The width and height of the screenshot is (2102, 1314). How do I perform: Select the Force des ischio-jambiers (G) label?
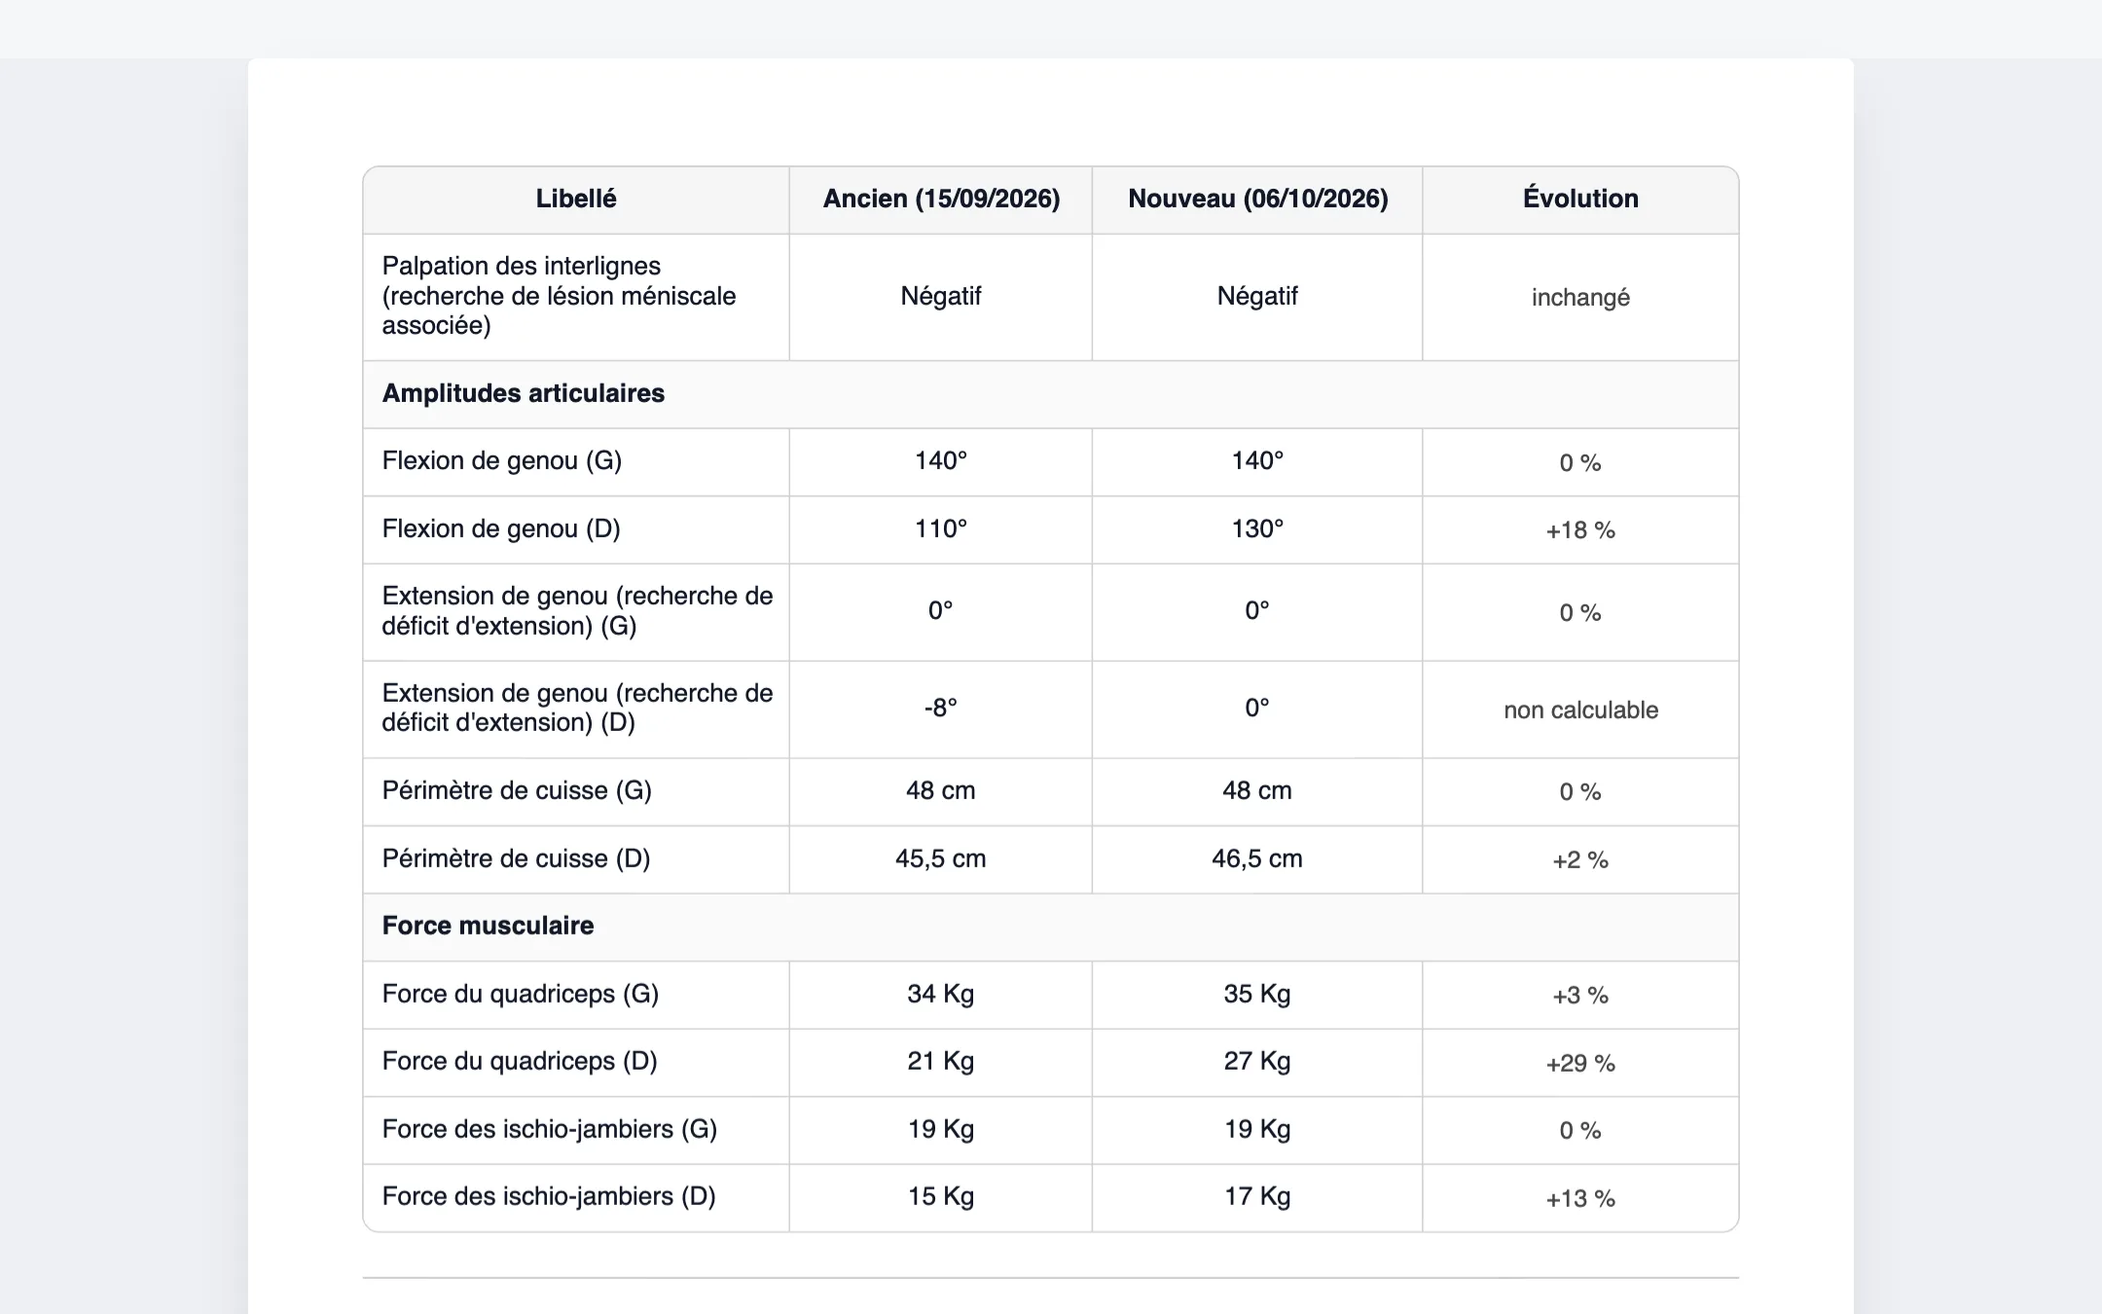point(550,1129)
